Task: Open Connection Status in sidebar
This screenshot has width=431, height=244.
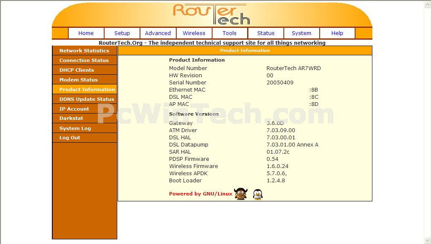Action: (85, 60)
